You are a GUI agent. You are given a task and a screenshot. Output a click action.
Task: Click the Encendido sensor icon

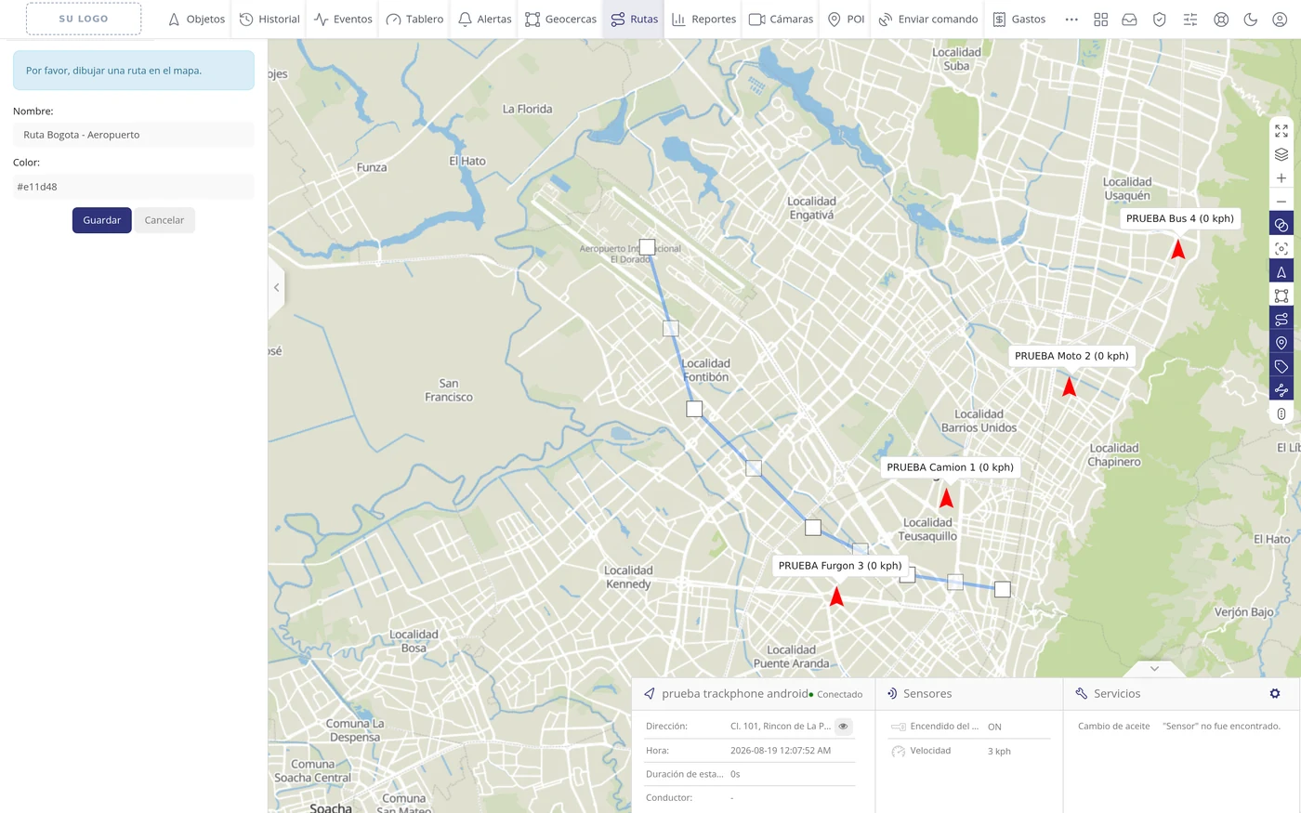pyautogui.click(x=898, y=727)
